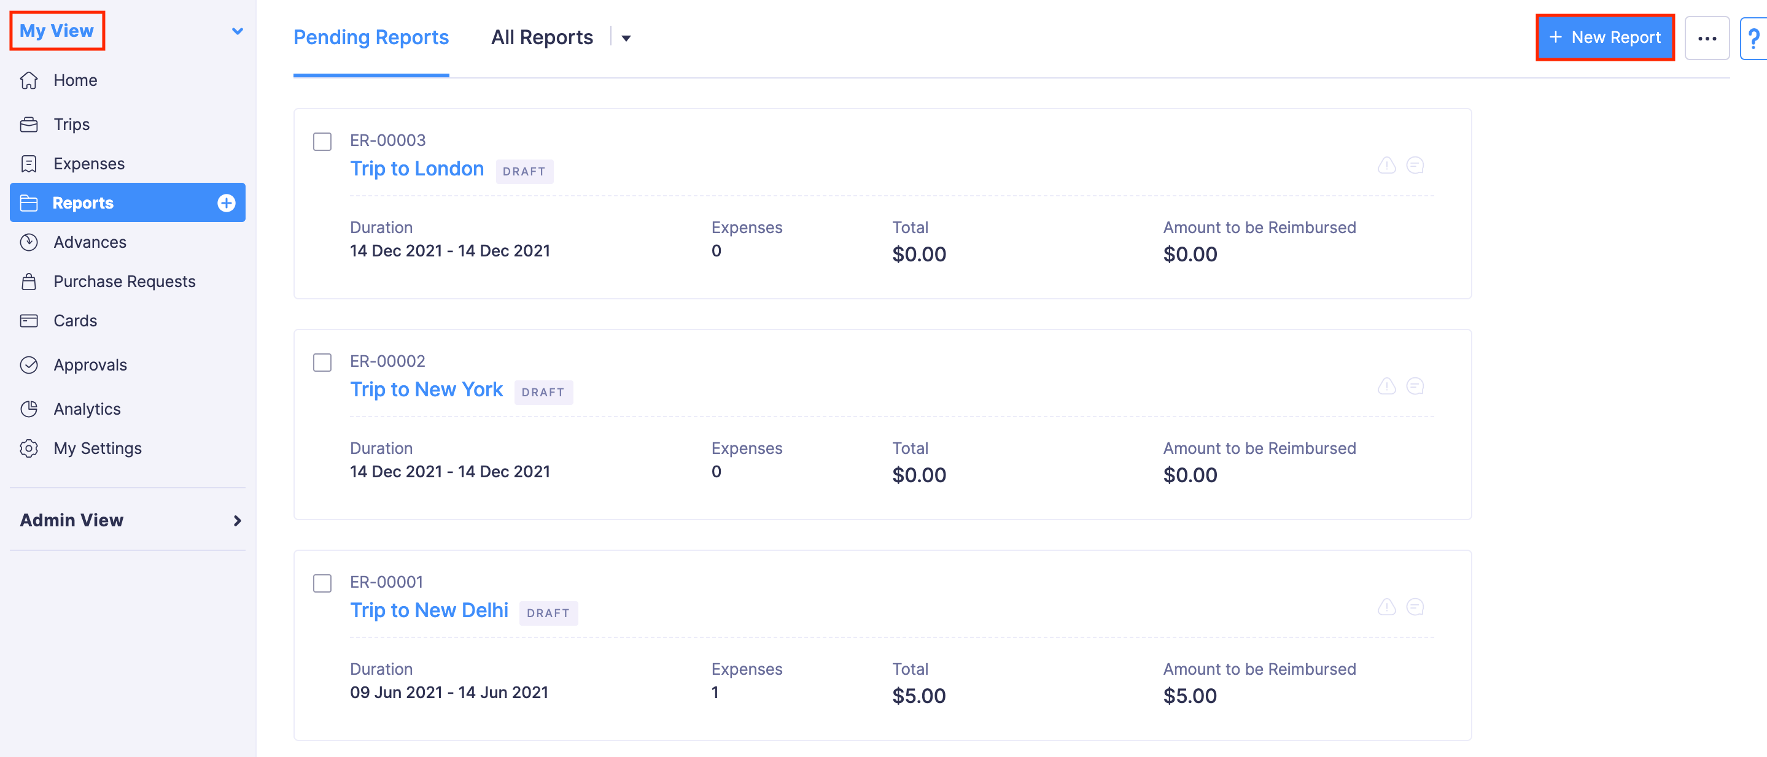Screen dimensions: 1767x757
Task: Open the Home section in sidebar
Action: coord(75,80)
